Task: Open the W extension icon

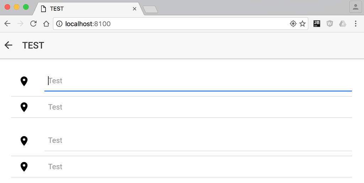Action: [330, 24]
